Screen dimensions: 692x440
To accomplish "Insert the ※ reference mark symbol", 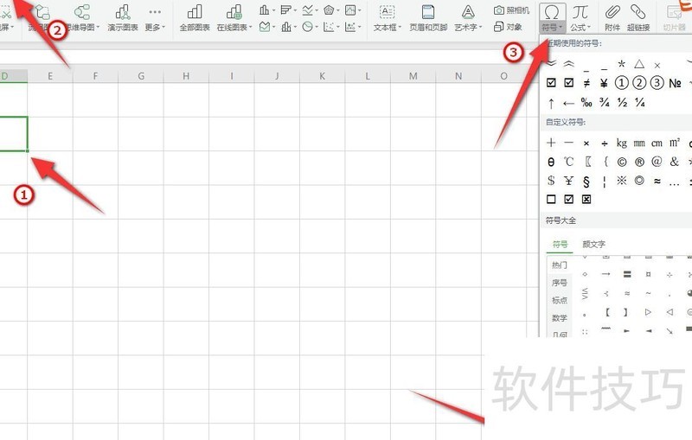I will pyautogui.click(x=621, y=181).
